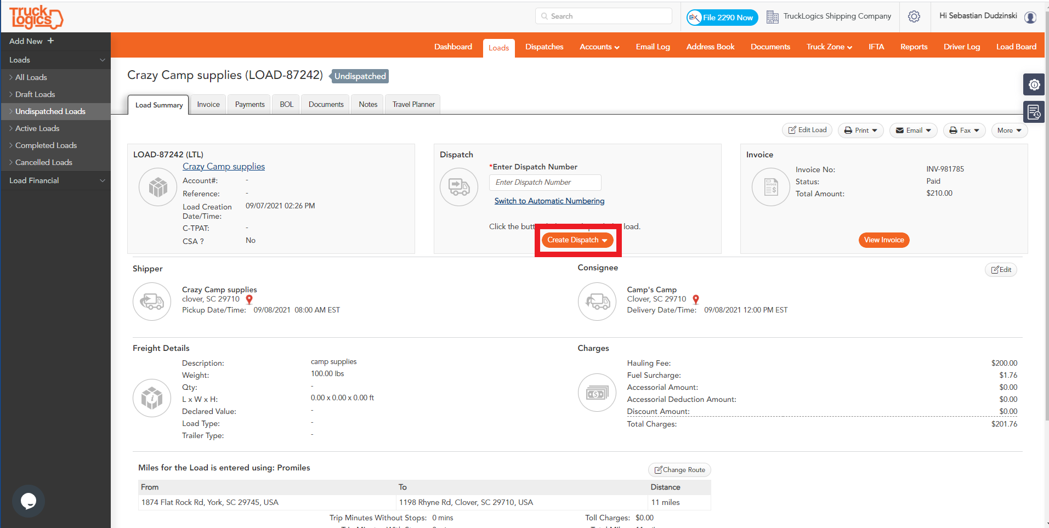
Task: Expand the Loads sidebar section
Action: [x=55, y=60]
